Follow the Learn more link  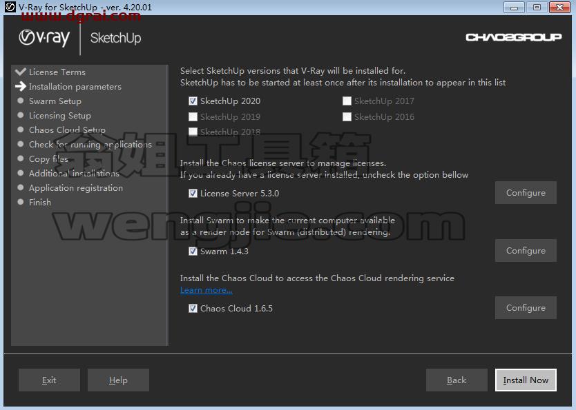[206, 290]
